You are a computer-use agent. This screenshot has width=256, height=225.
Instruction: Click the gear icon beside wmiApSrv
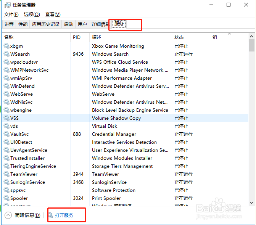point(6,78)
